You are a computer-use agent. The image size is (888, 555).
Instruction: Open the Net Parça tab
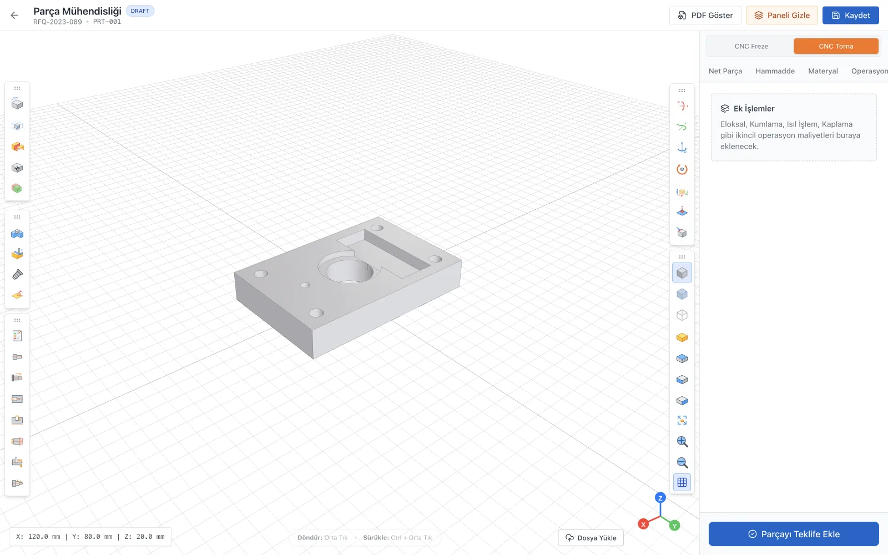tap(725, 71)
